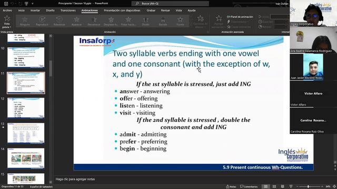Click the Desencadenar lightning icon
This screenshot has width=337, height=189.
click(229, 22)
